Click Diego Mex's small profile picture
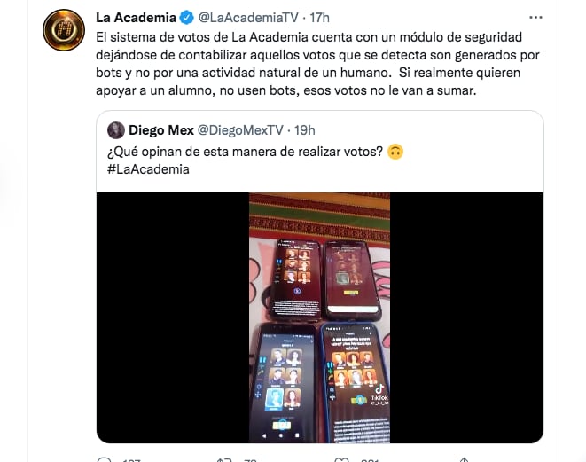This screenshot has height=462, width=586. [x=116, y=130]
